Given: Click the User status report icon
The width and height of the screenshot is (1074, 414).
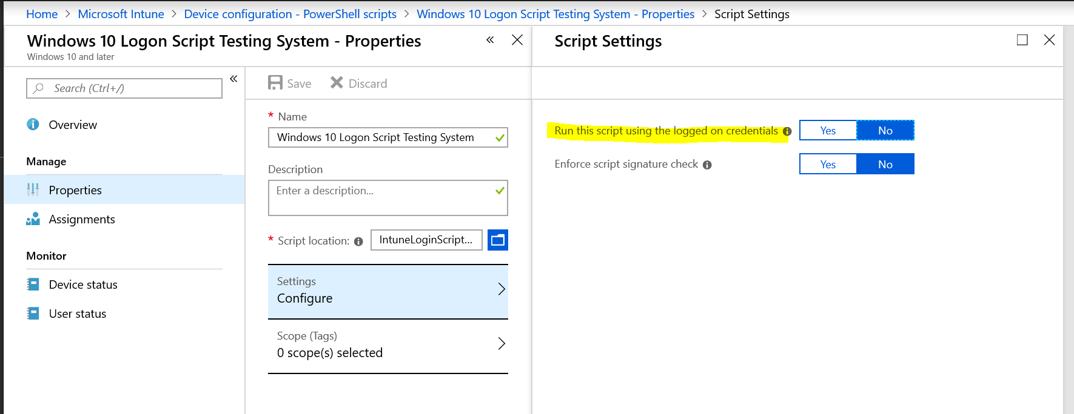Looking at the screenshot, I should point(33,313).
